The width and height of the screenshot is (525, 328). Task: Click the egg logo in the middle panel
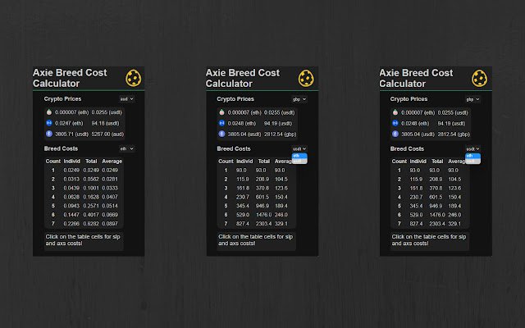click(306, 79)
